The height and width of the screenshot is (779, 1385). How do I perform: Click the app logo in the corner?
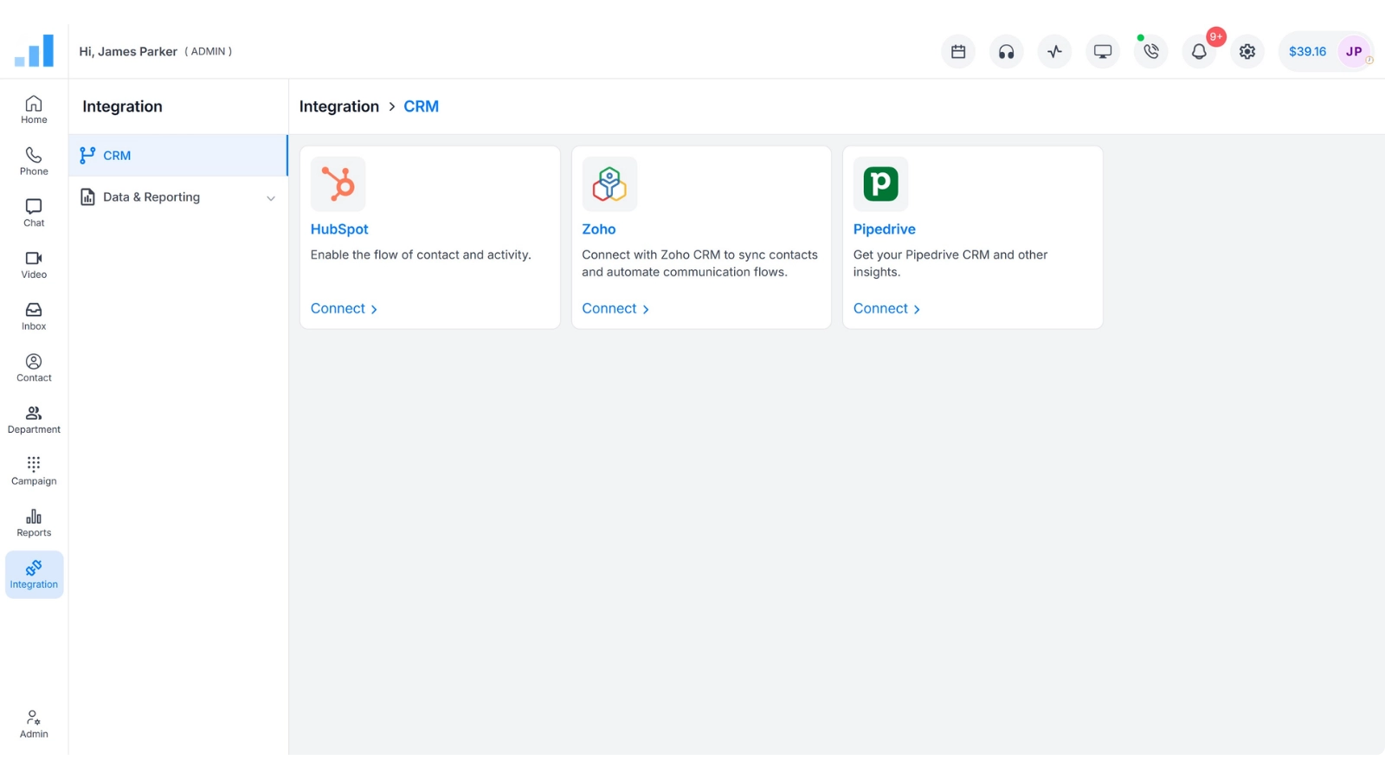(x=34, y=51)
